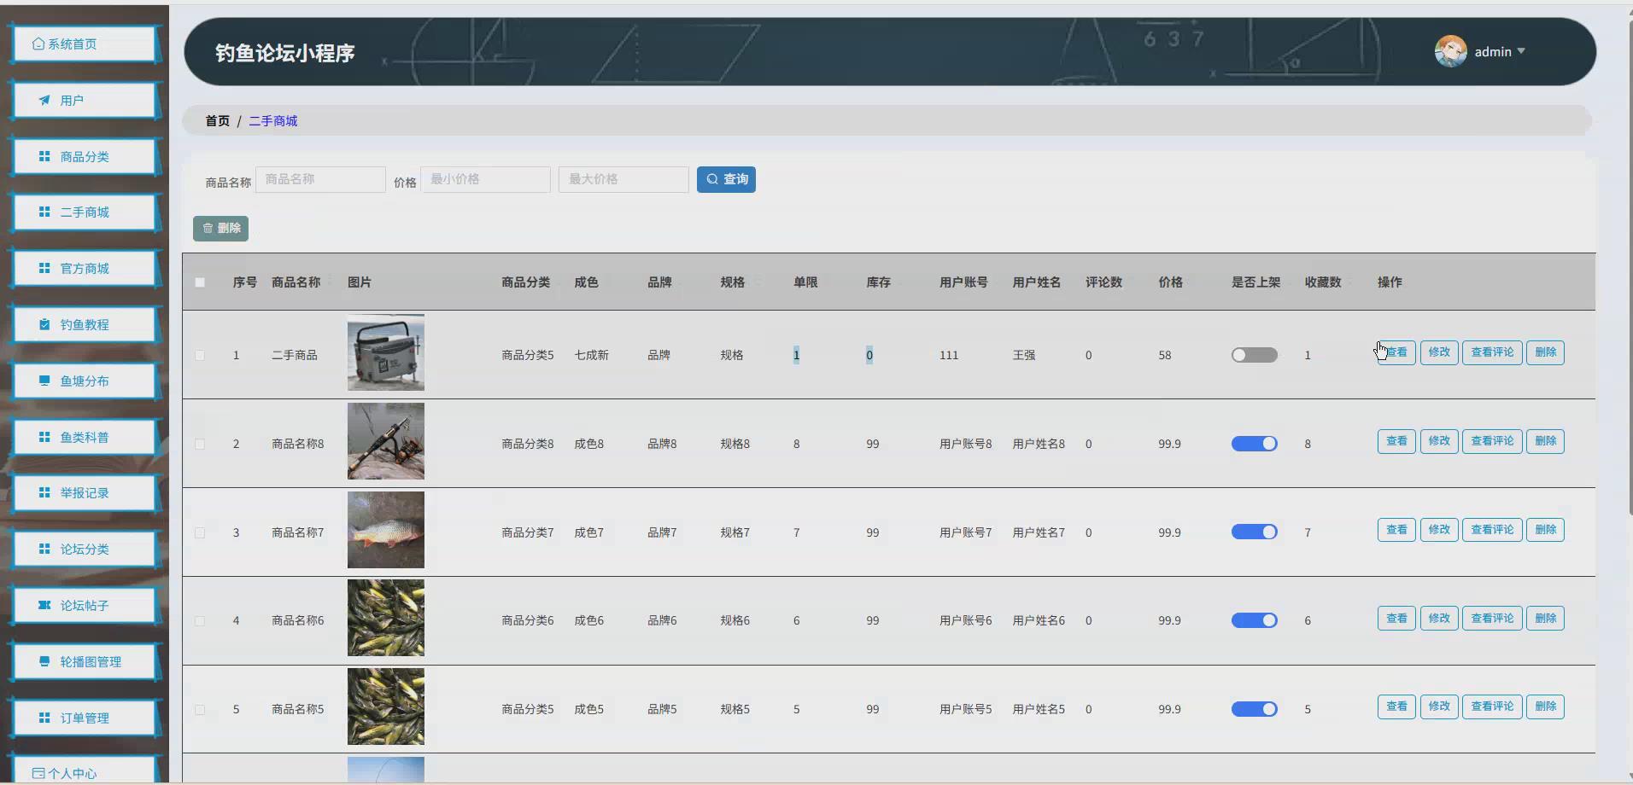This screenshot has width=1633, height=785.
Task: Disable the 是否上架 switch for 商品名称7
Action: point(1255,532)
